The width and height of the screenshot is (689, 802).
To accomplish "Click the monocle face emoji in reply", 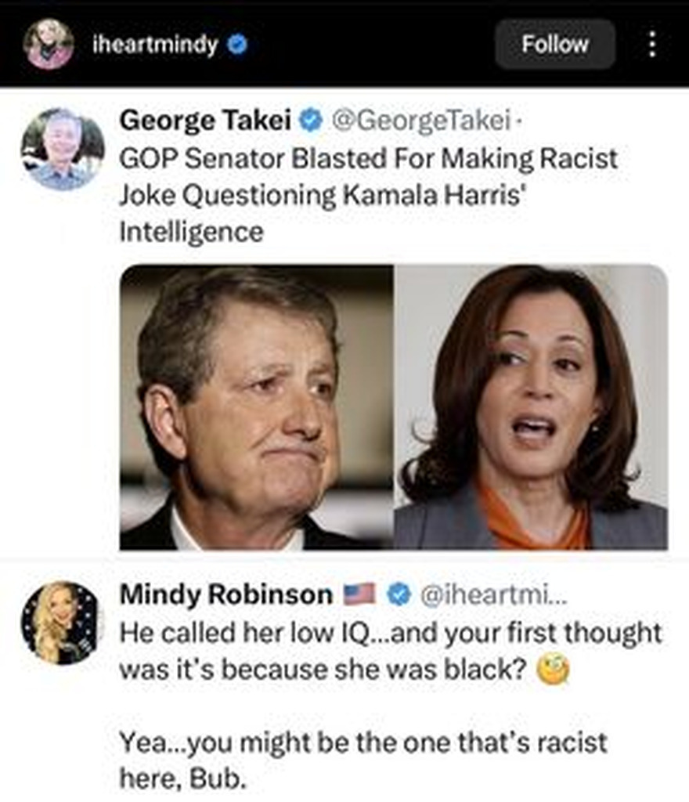I will [x=554, y=670].
